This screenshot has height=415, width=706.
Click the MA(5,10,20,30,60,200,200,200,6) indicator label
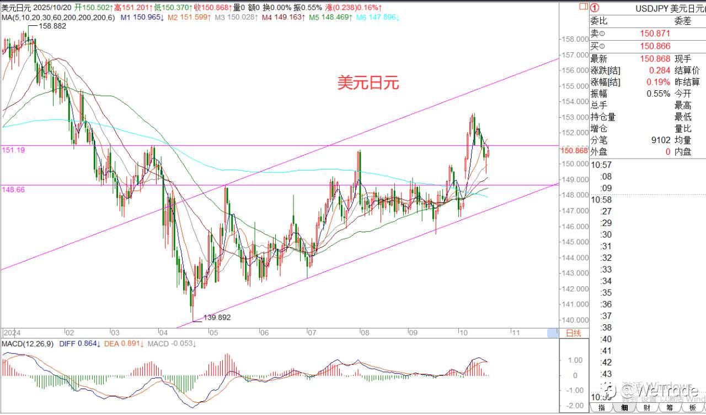point(58,18)
